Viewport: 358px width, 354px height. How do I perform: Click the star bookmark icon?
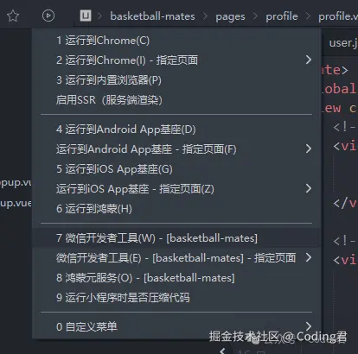pos(13,16)
